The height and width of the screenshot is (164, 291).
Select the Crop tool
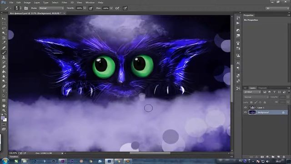[4, 38]
